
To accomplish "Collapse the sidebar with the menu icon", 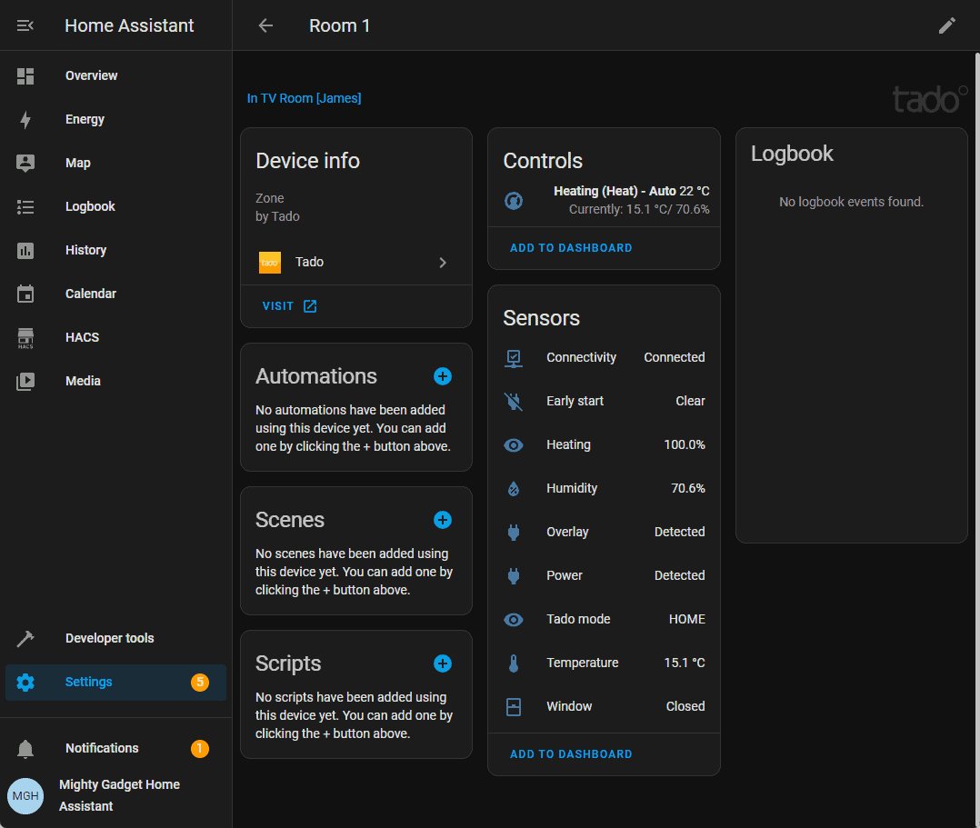I will (x=25, y=25).
